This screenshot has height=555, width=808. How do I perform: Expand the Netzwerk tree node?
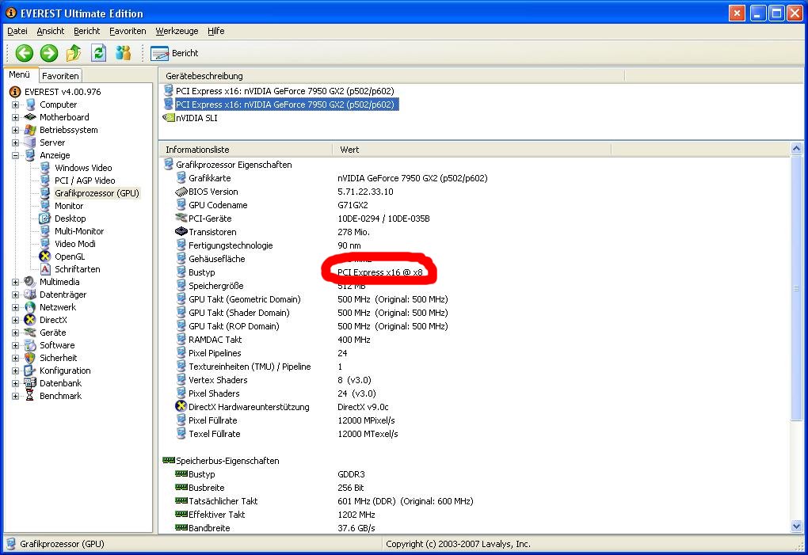[16, 307]
